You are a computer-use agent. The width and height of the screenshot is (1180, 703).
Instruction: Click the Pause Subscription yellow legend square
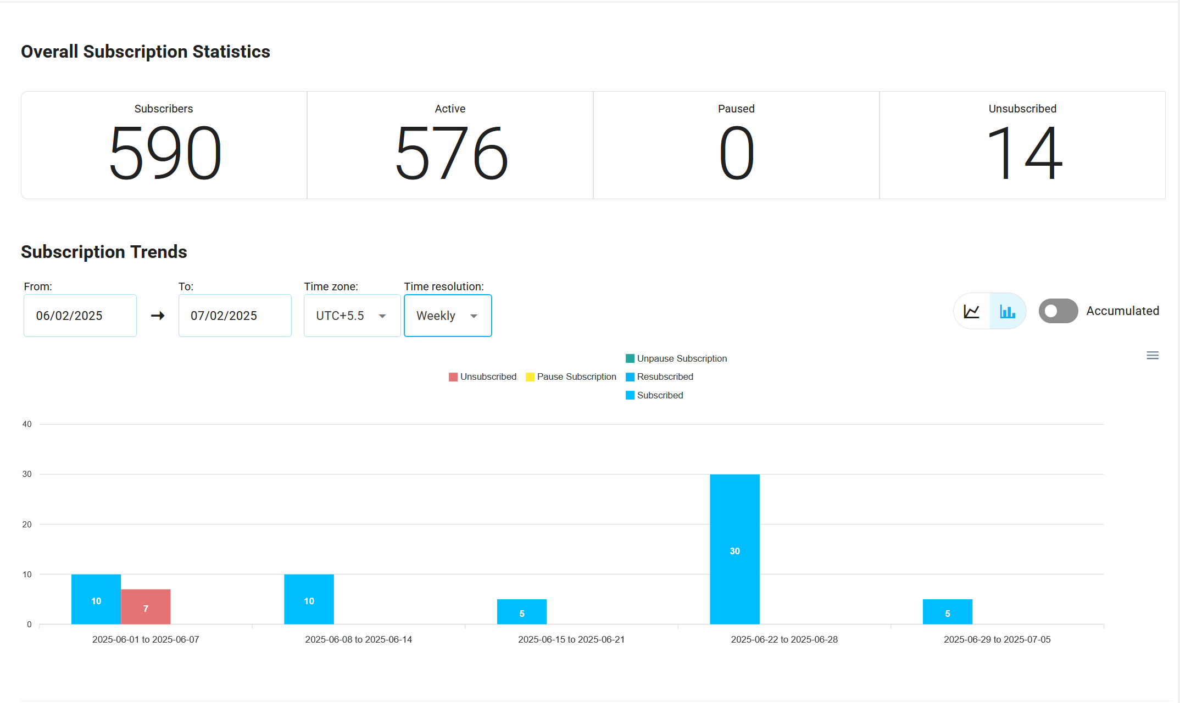coord(530,377)
